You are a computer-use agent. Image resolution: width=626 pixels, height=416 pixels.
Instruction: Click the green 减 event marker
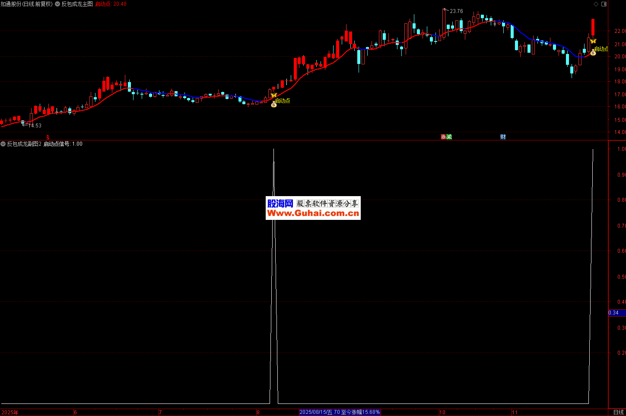pyautogui.click(x=449, y=137)
